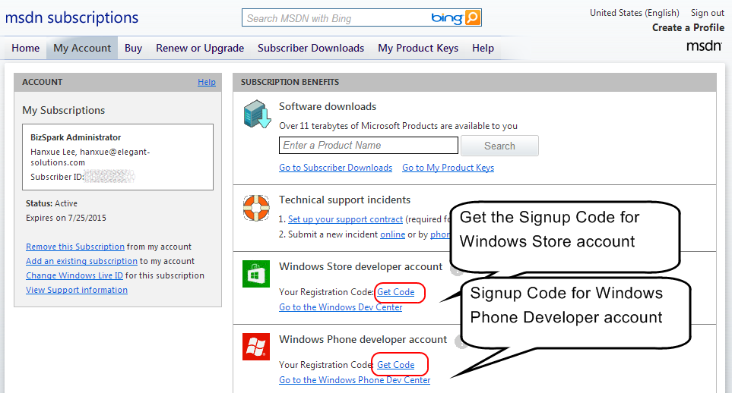Get Code for Windows Store account
The image size is (732, 393).
point(396,292)
